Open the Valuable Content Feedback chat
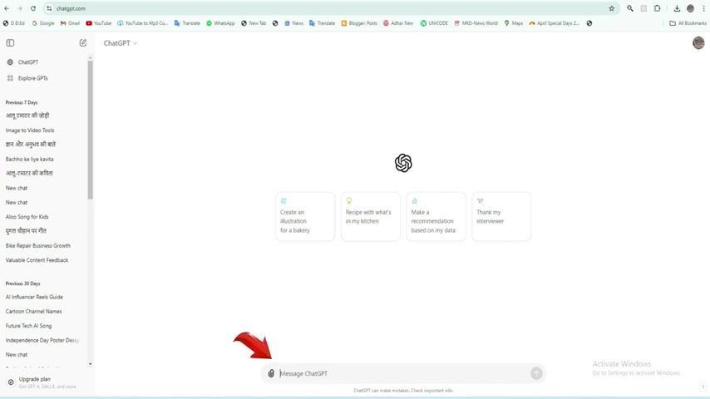The width and height of the screenshot is (710, 399). [x=37, y=260]
